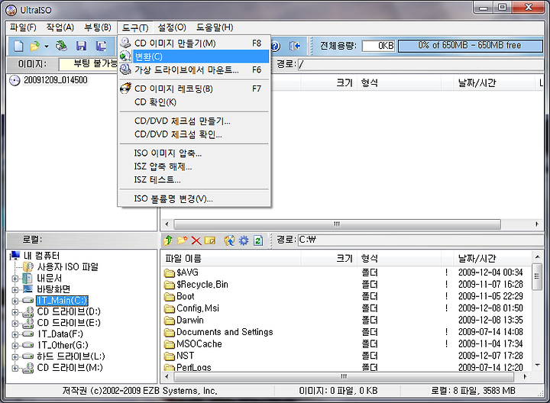Select the $Recycle.Bin folder row
The width and height of the screenshot is (550, 403).
pyautogui.click(x=345, y=285)
